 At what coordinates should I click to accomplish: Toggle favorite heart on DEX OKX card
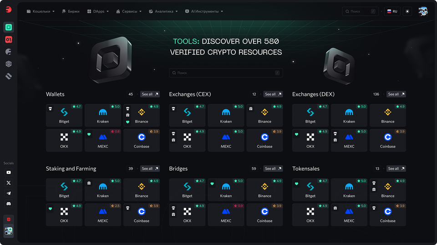pyautogui.click(x=296, y=134)
